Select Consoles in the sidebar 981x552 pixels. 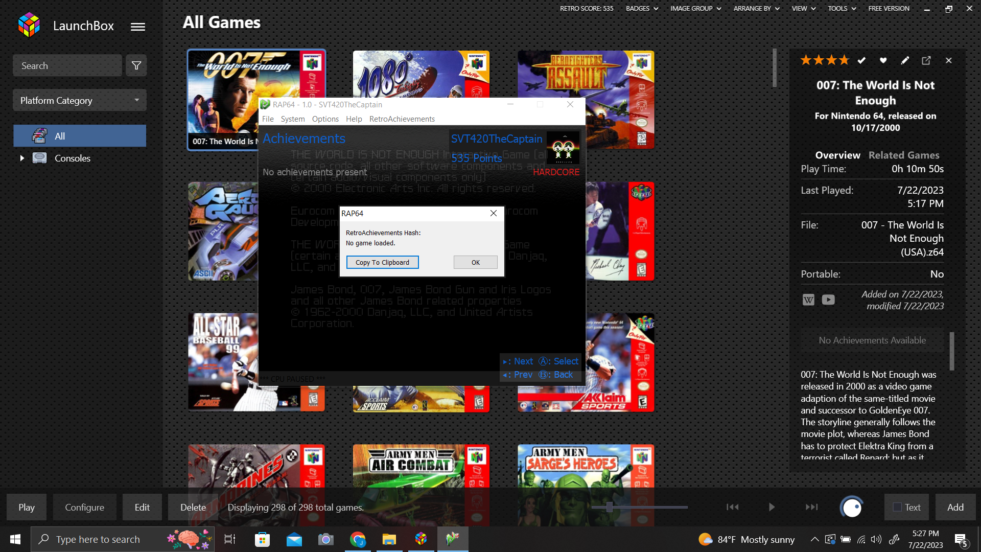click(x=73, y=158)
